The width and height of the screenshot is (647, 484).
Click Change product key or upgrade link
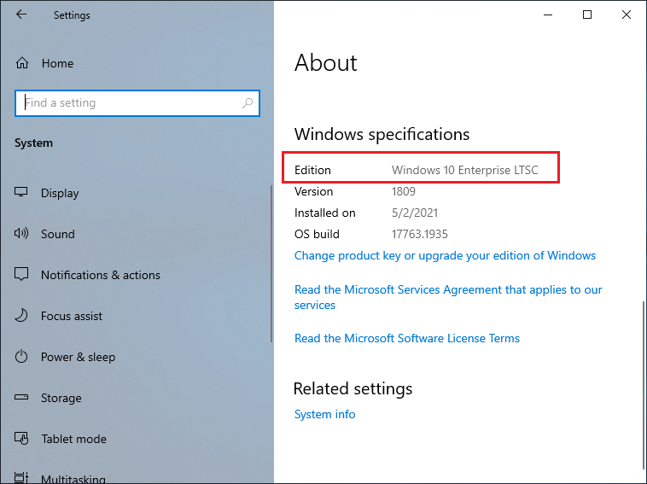click(x=445, y=255)
